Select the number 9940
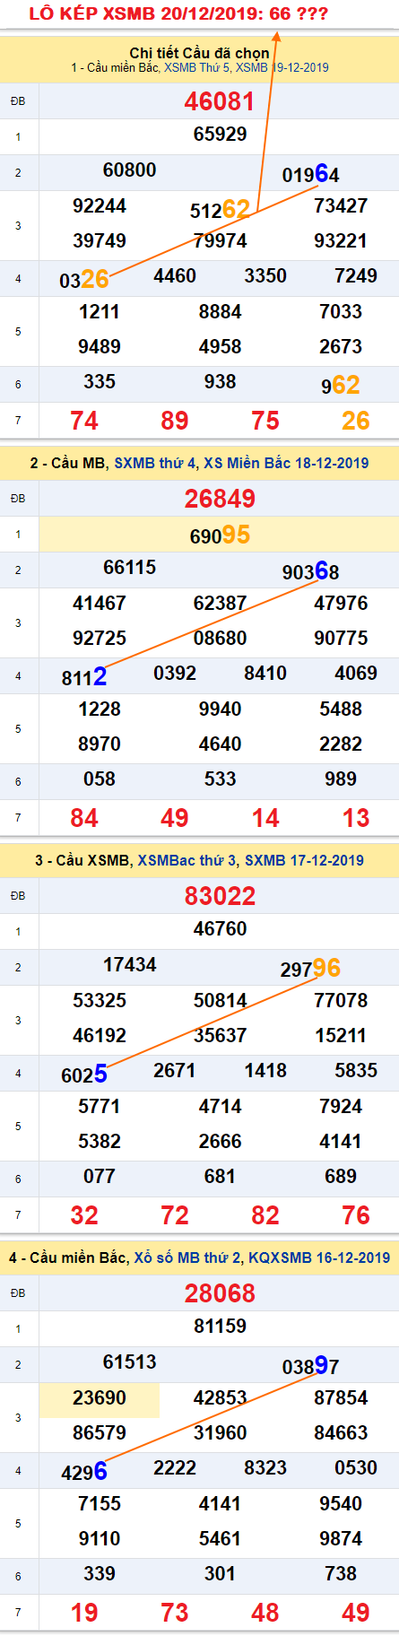Viewport: 399px width, 1636px height. [220, 709]
